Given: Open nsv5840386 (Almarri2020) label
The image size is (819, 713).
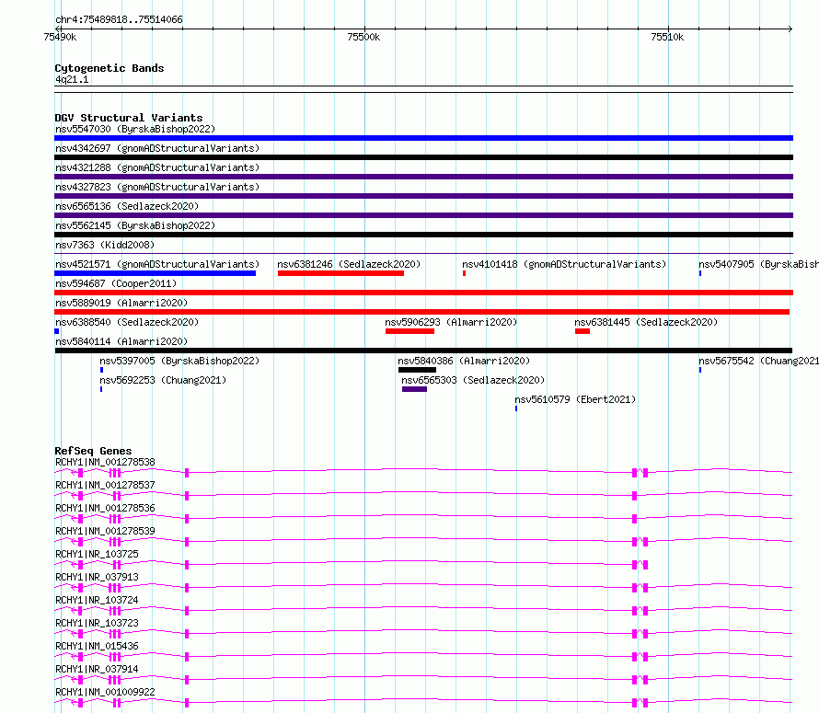Looking at the screenshot, I should click(464, 361).
